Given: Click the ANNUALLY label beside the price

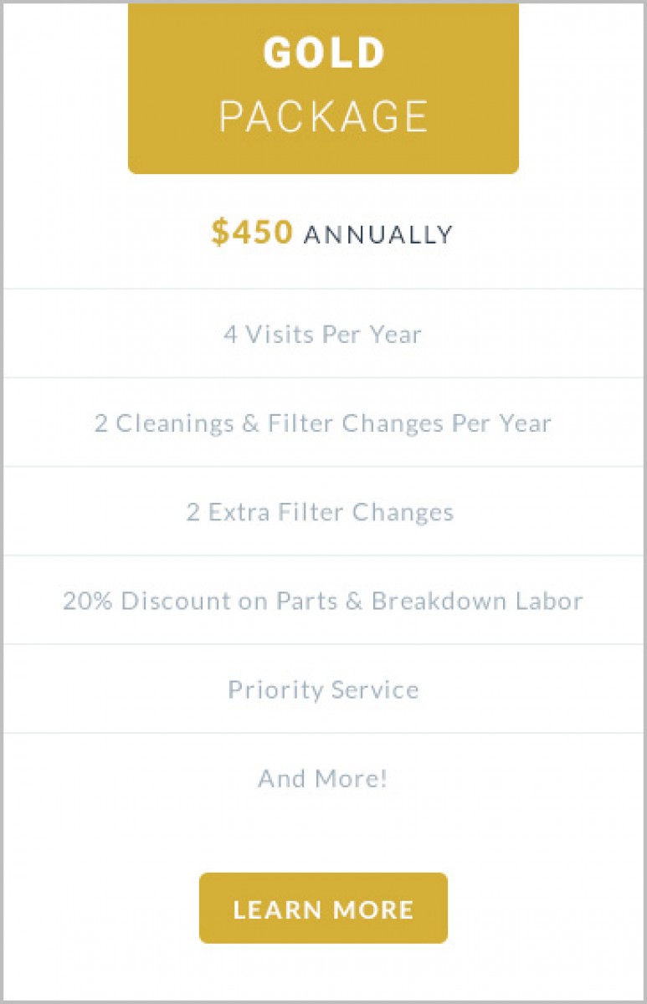Looking at the screenshot, I should 377,235.
